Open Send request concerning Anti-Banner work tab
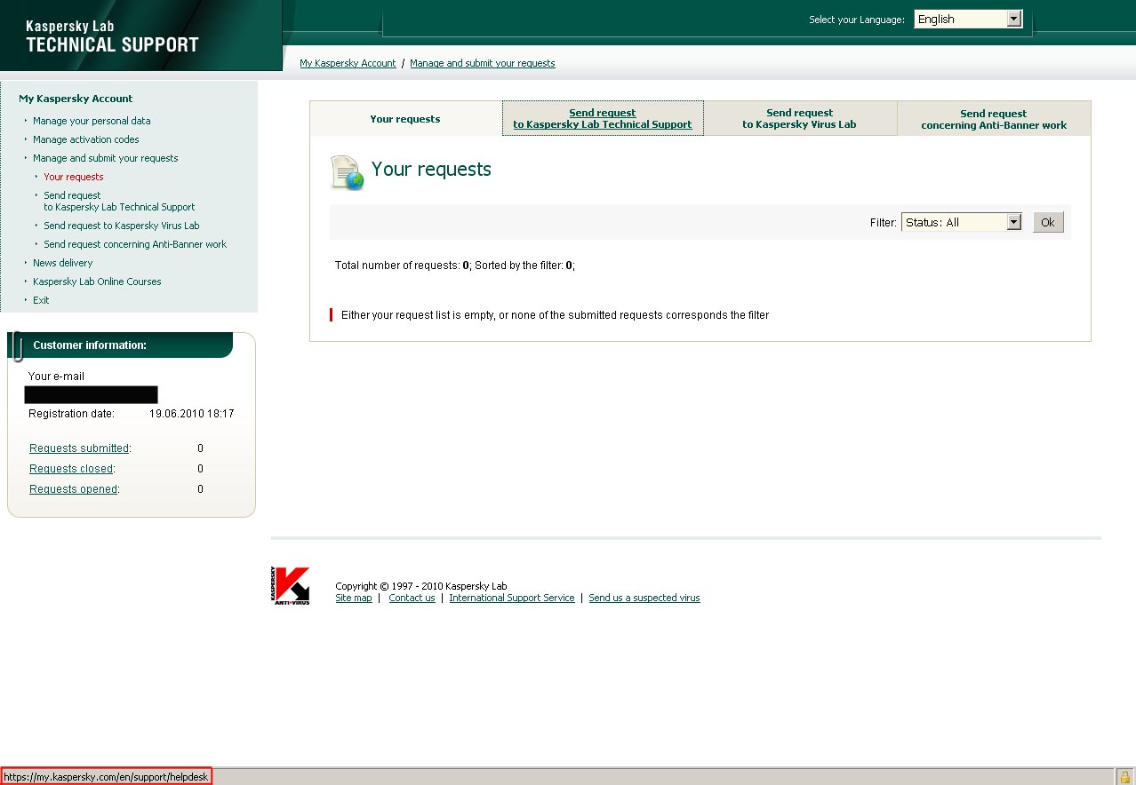This screenshot has width=1136, height=785. click(994, 119)
